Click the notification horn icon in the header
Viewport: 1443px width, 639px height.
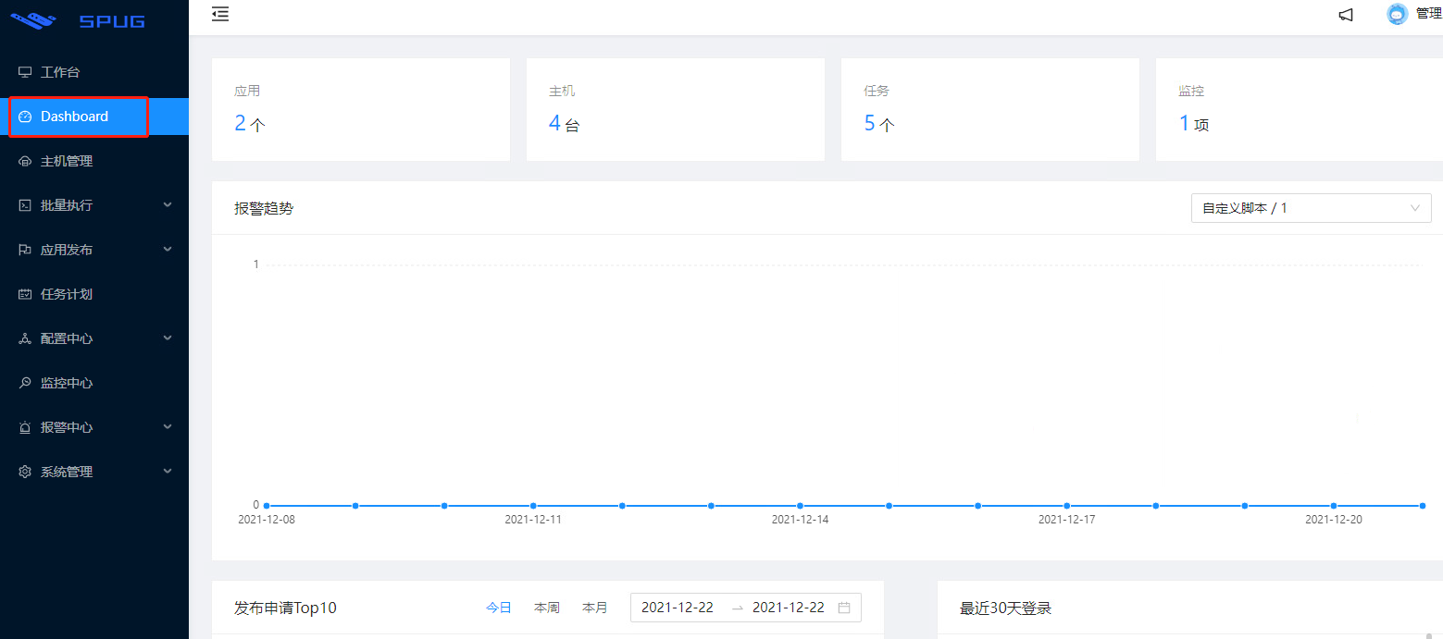[x=1345, y=14]
